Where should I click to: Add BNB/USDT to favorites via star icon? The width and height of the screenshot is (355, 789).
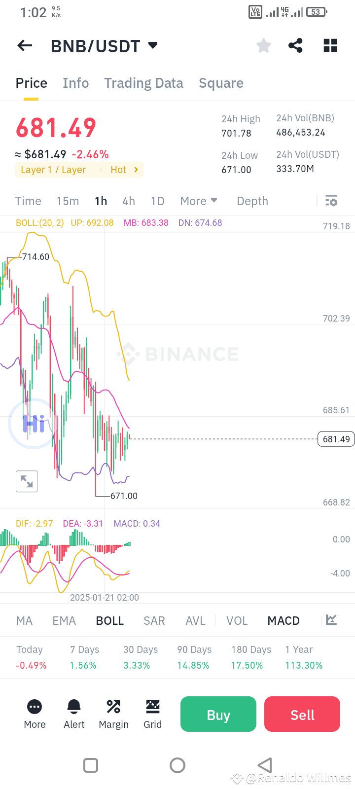point(263,45)
